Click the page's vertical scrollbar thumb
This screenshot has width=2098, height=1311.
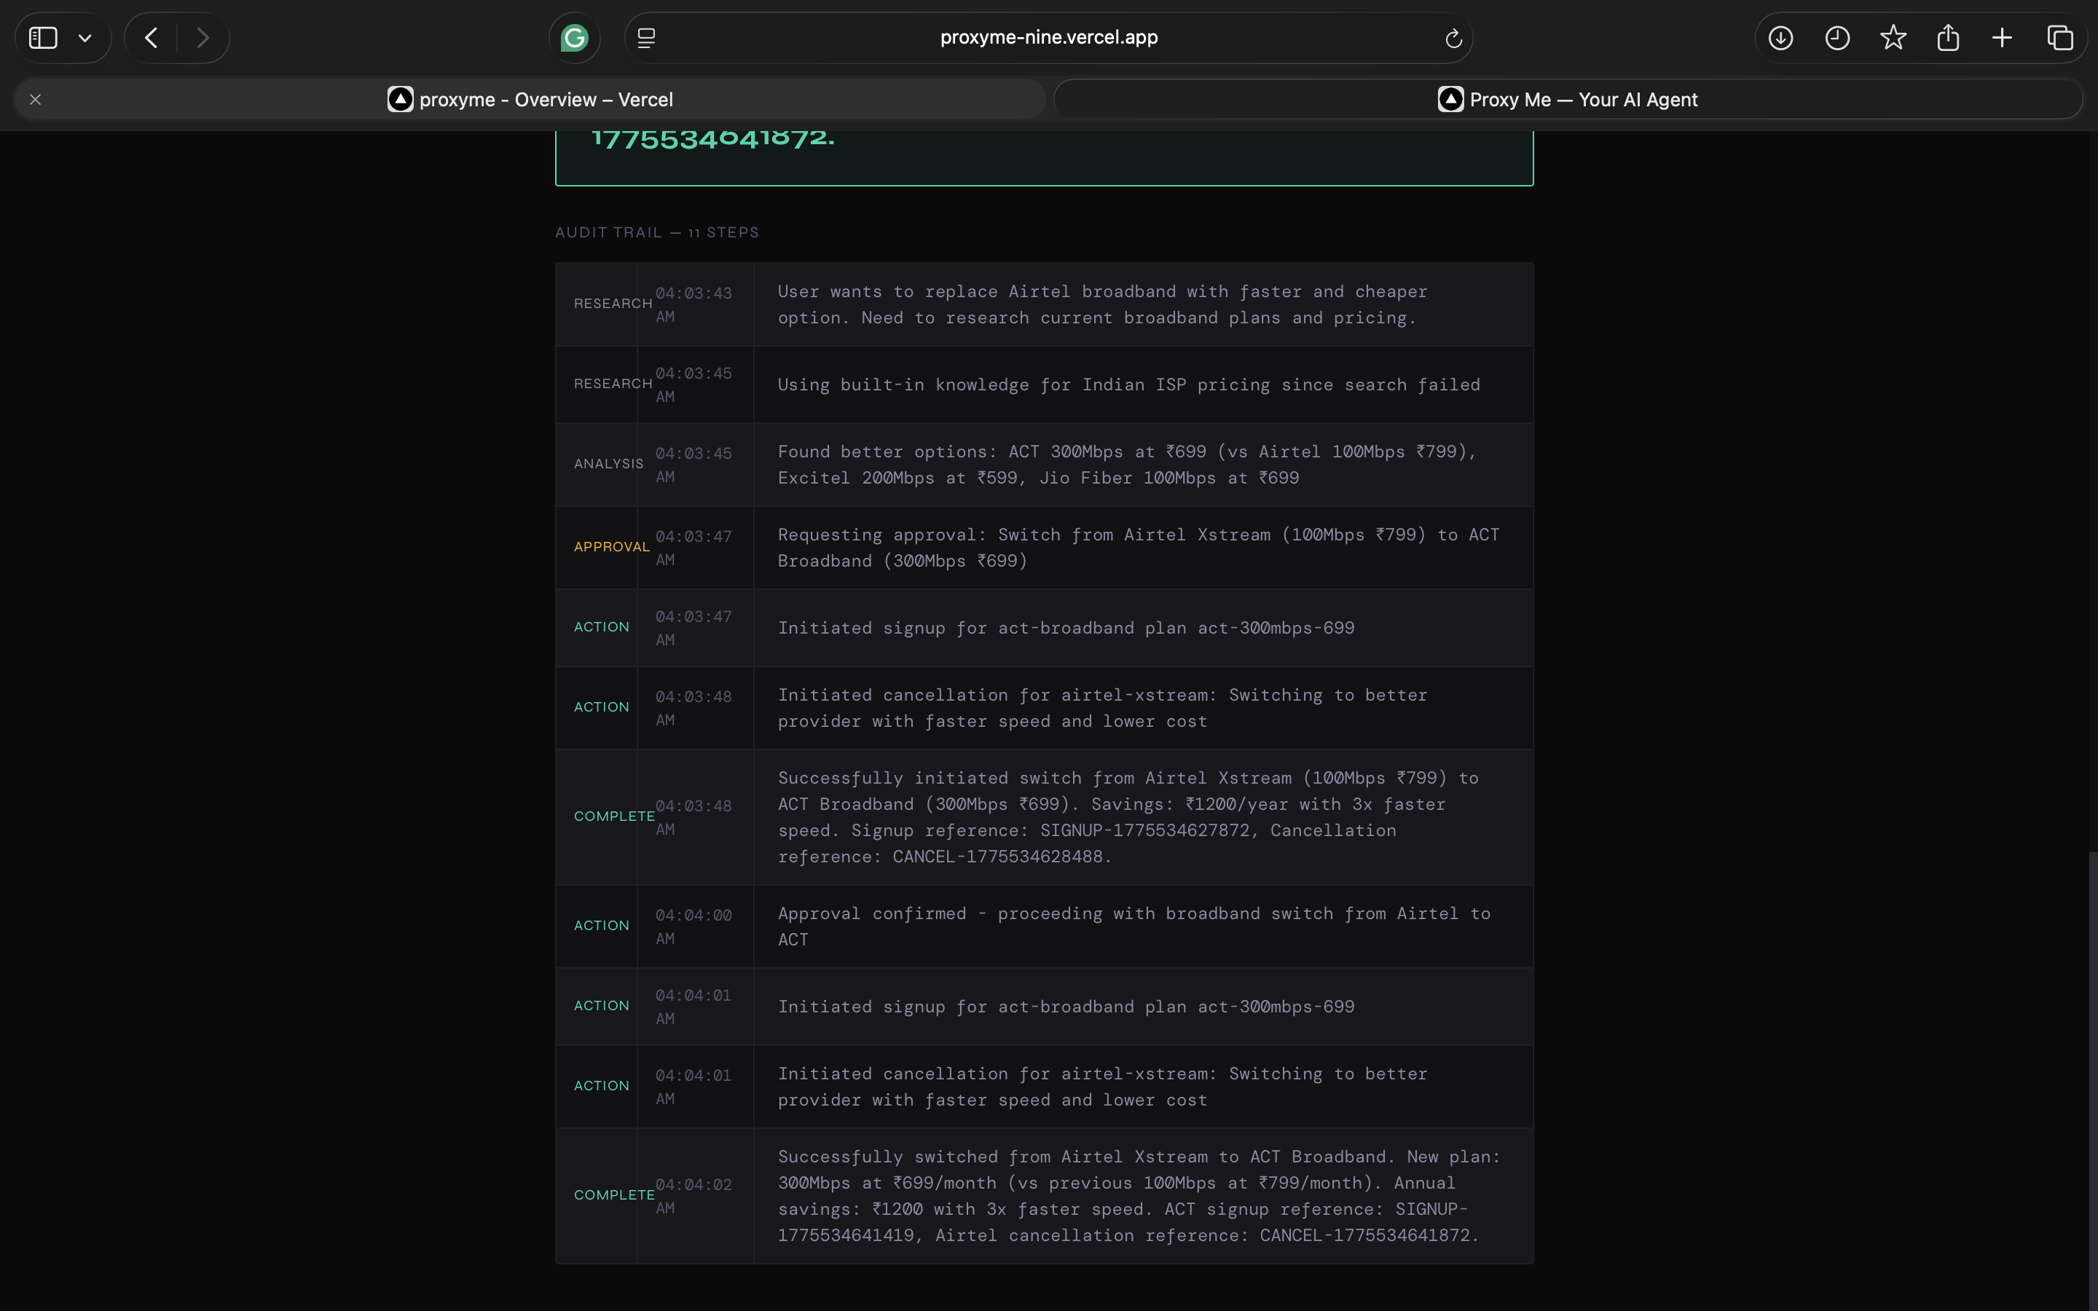(x=2092, y=1075)
